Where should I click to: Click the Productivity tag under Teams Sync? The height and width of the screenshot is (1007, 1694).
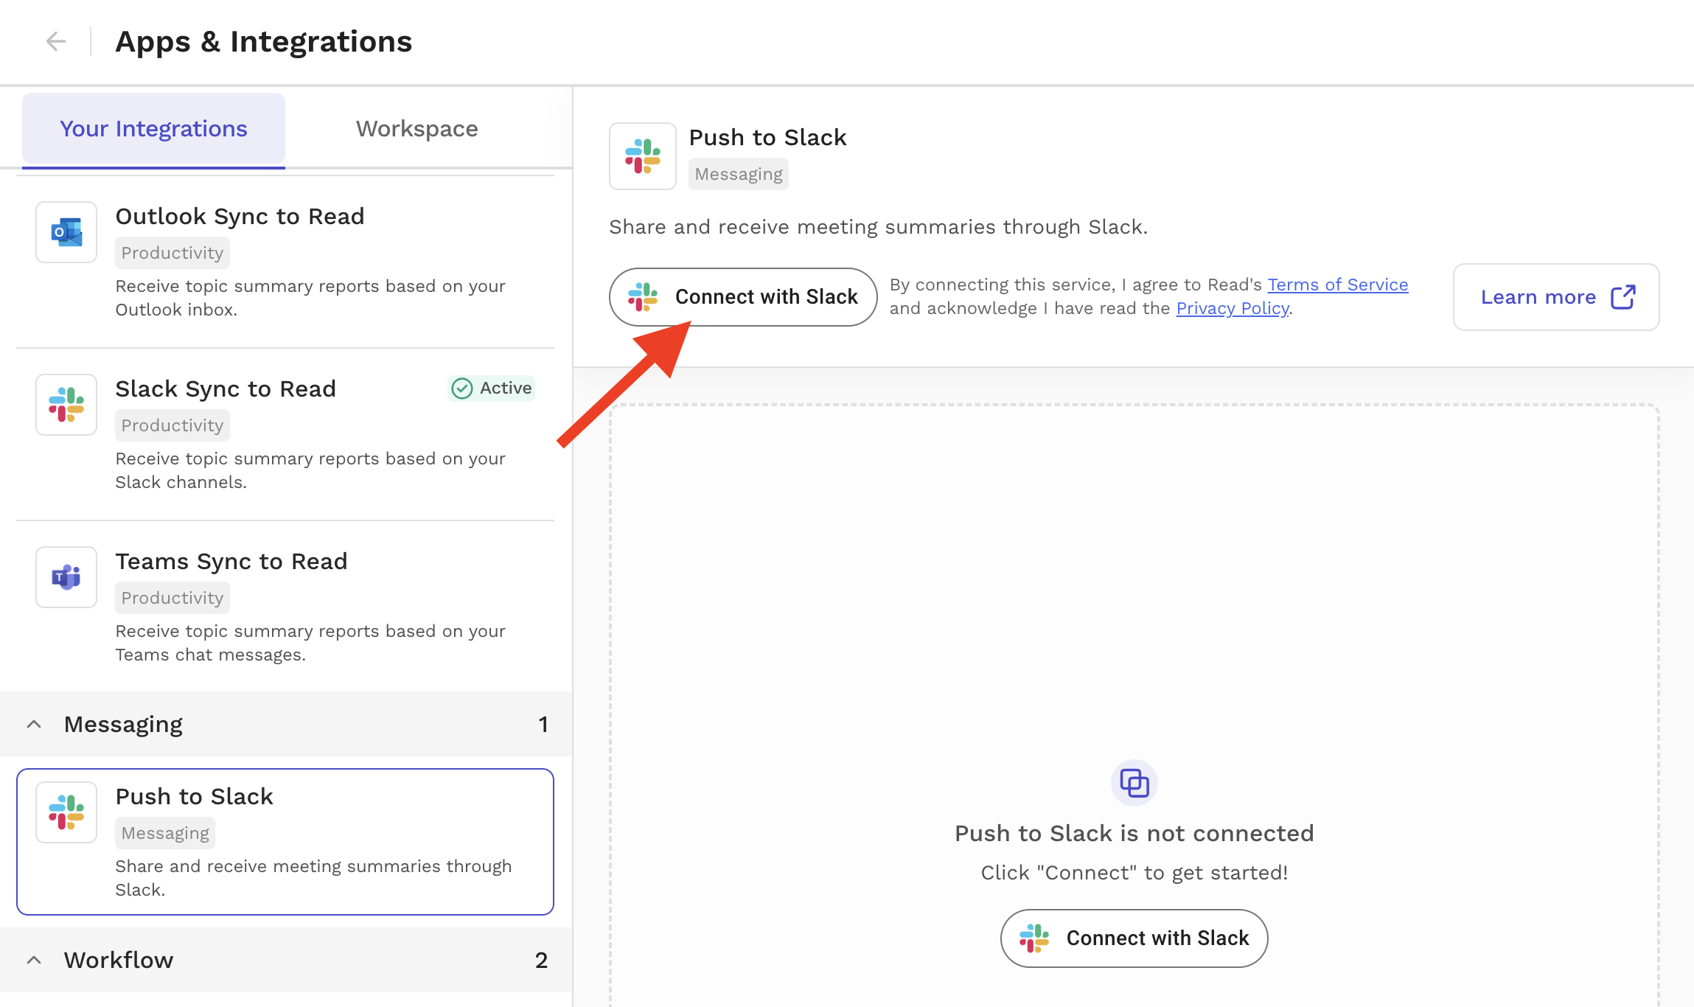pos(172,598)
